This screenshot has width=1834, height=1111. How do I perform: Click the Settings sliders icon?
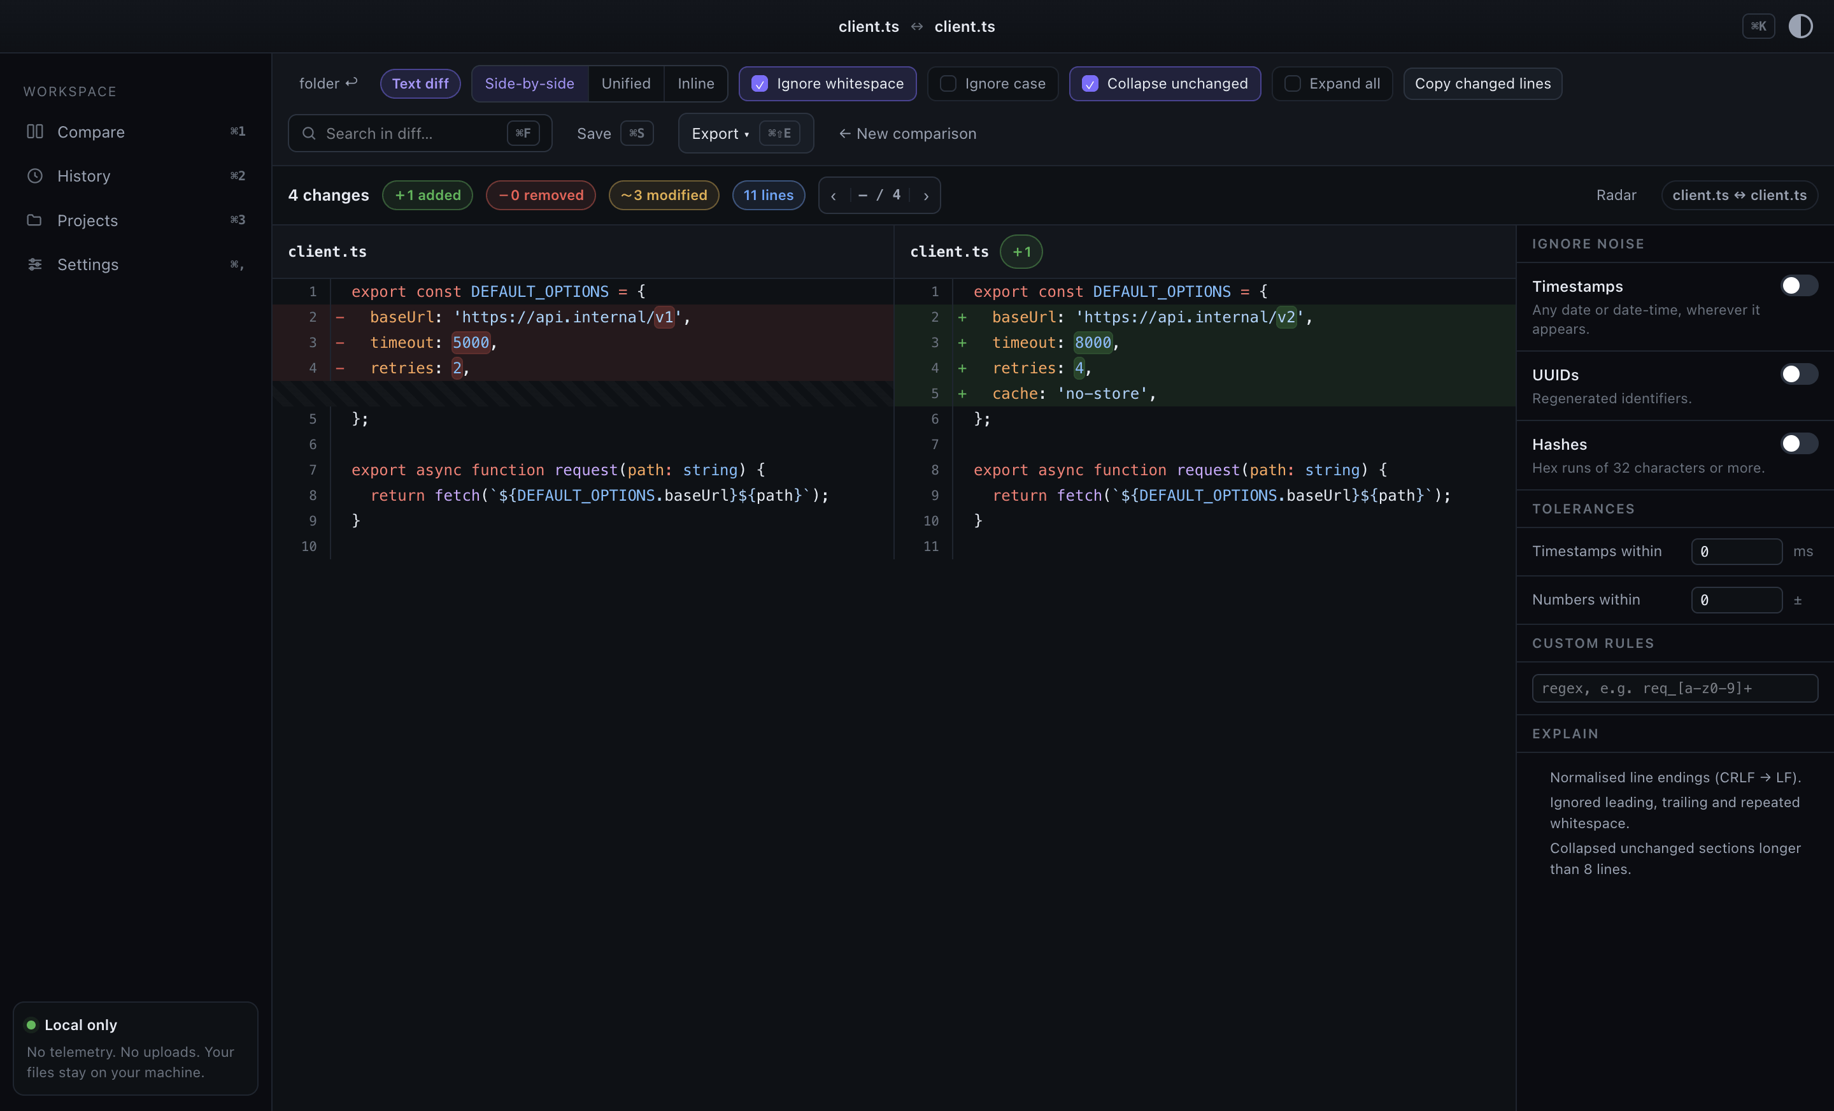[x=35, y=264]
